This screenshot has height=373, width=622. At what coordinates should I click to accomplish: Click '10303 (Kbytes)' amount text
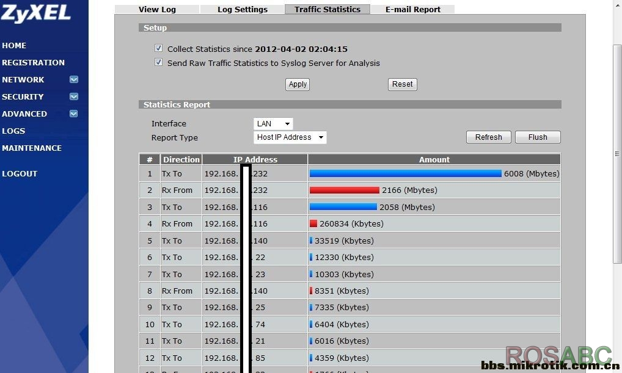(344, 274)
